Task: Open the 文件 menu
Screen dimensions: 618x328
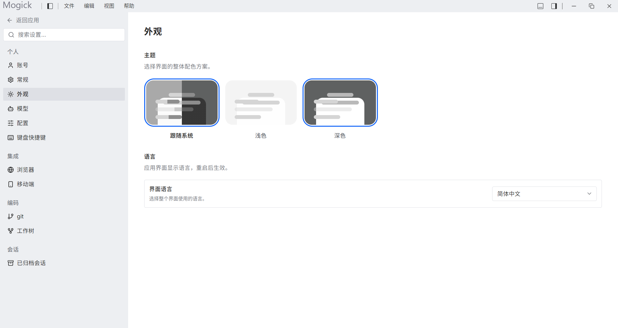Action: pos(69,6)
